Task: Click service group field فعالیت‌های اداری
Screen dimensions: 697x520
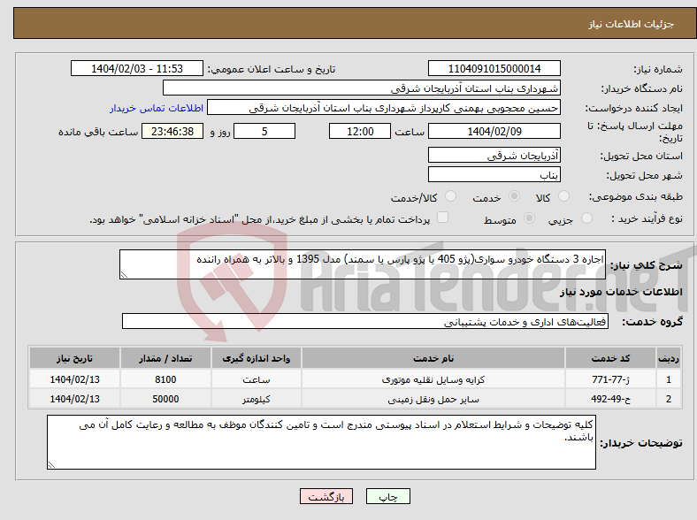Action: pyautogui.click(x=365, y=321)
